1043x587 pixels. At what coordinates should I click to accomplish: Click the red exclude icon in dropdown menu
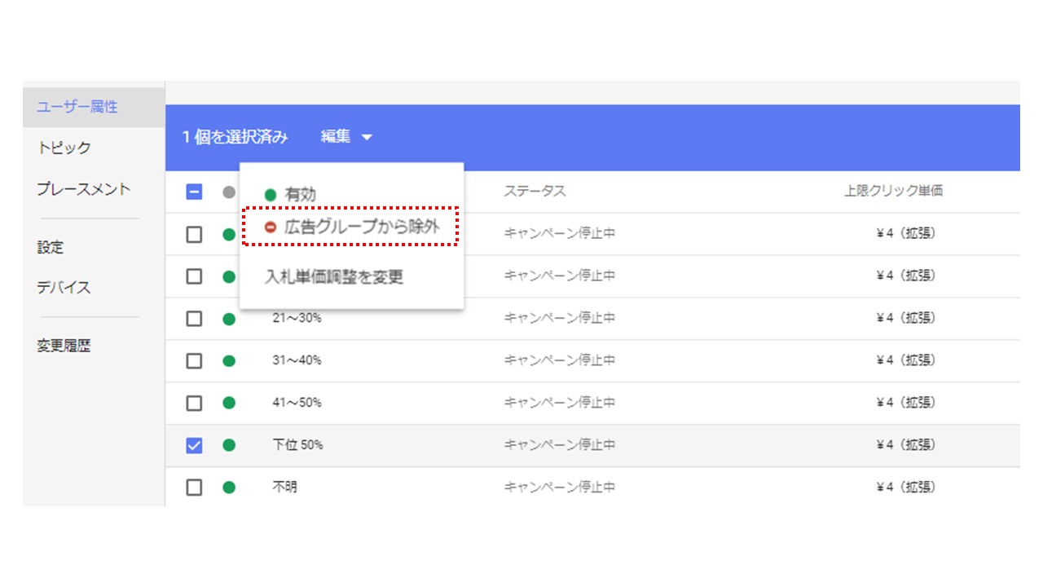(271, 227)
